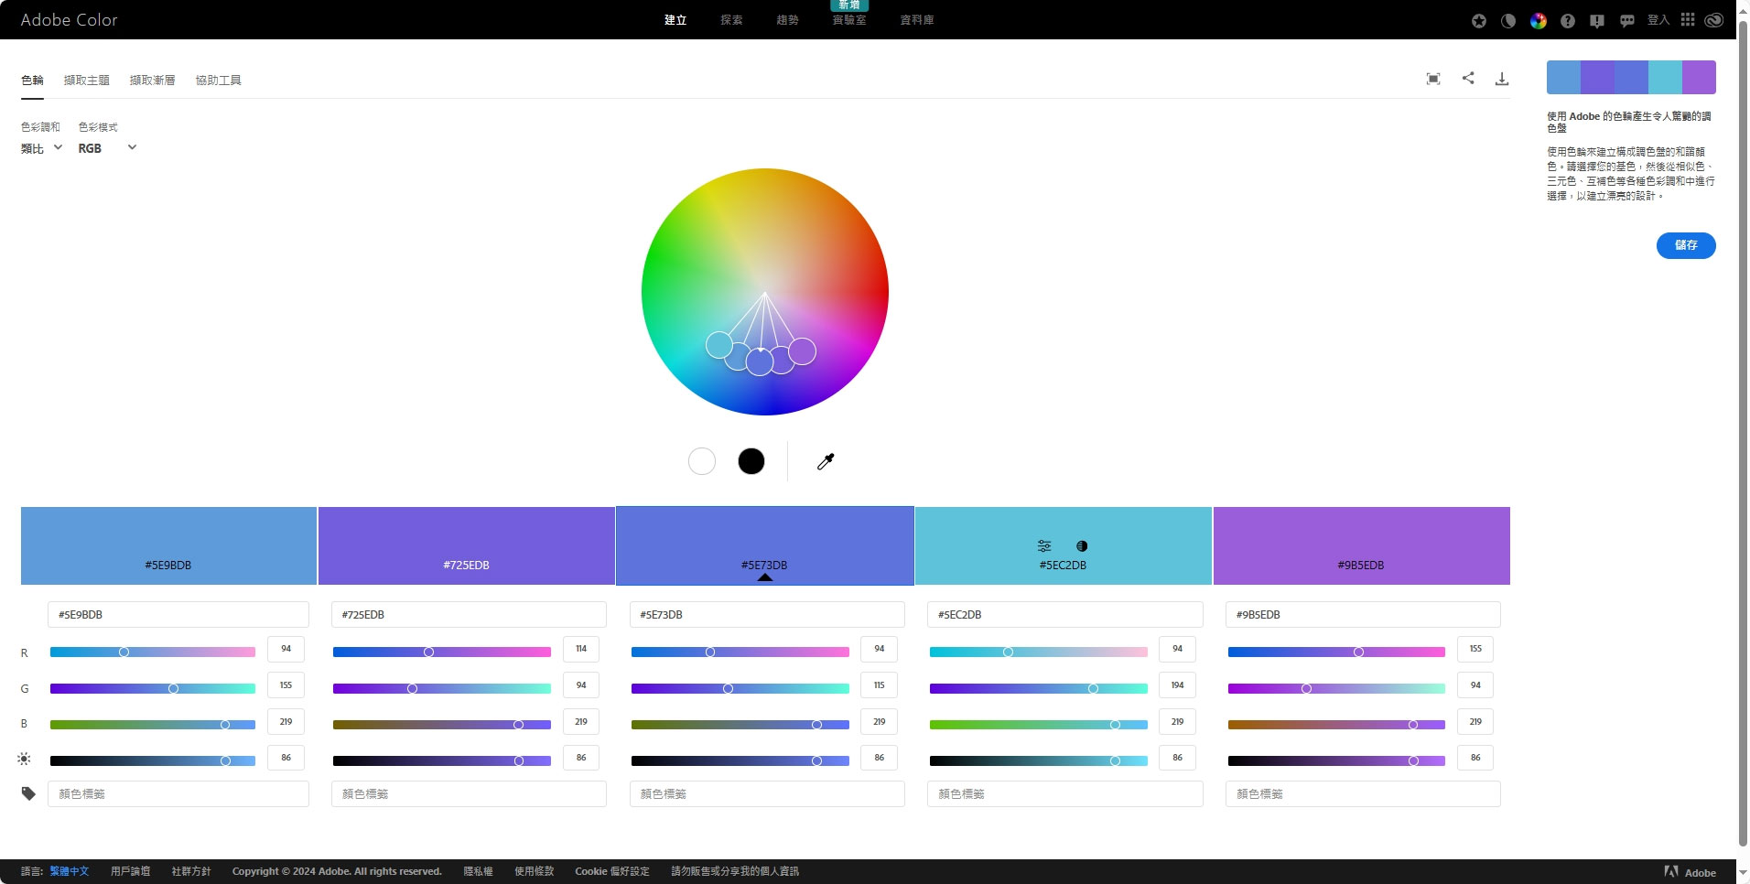
Task: Select the #725EDB color swatch
Action: [x=467, y=545]
